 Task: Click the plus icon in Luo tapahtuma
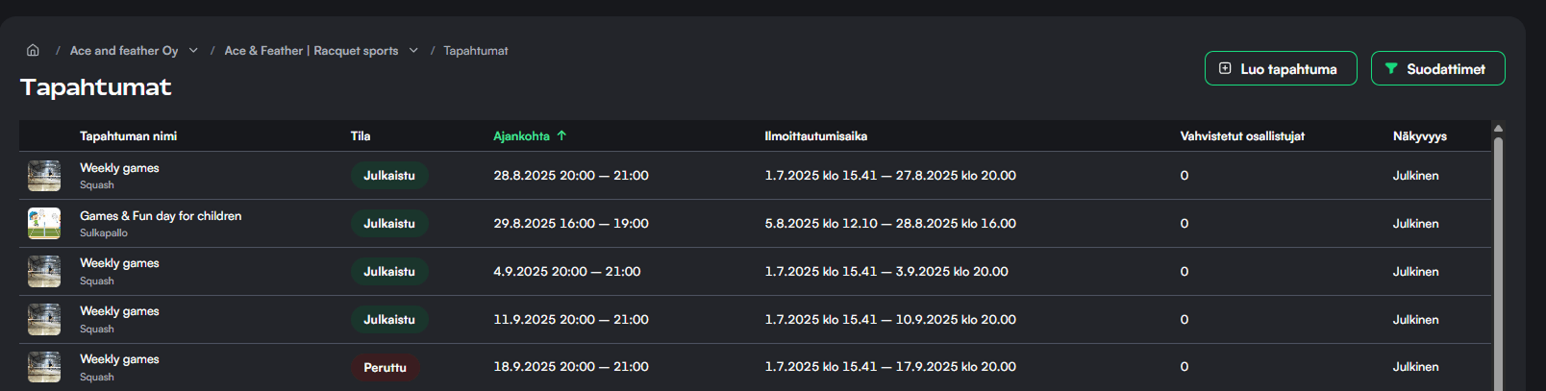(1225, 68)
